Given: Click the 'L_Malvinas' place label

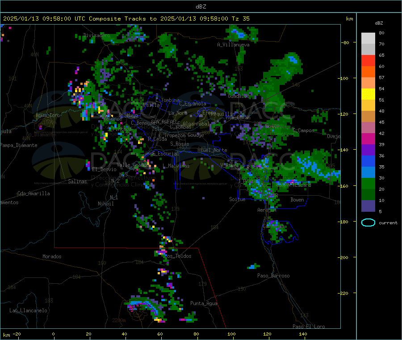Looking at the screenshot, I should [x=176, y=166].
